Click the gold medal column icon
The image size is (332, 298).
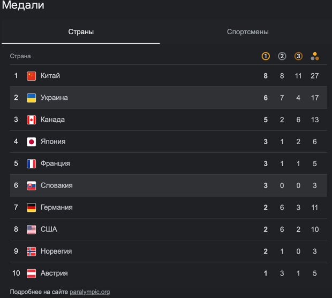[266, 56]
